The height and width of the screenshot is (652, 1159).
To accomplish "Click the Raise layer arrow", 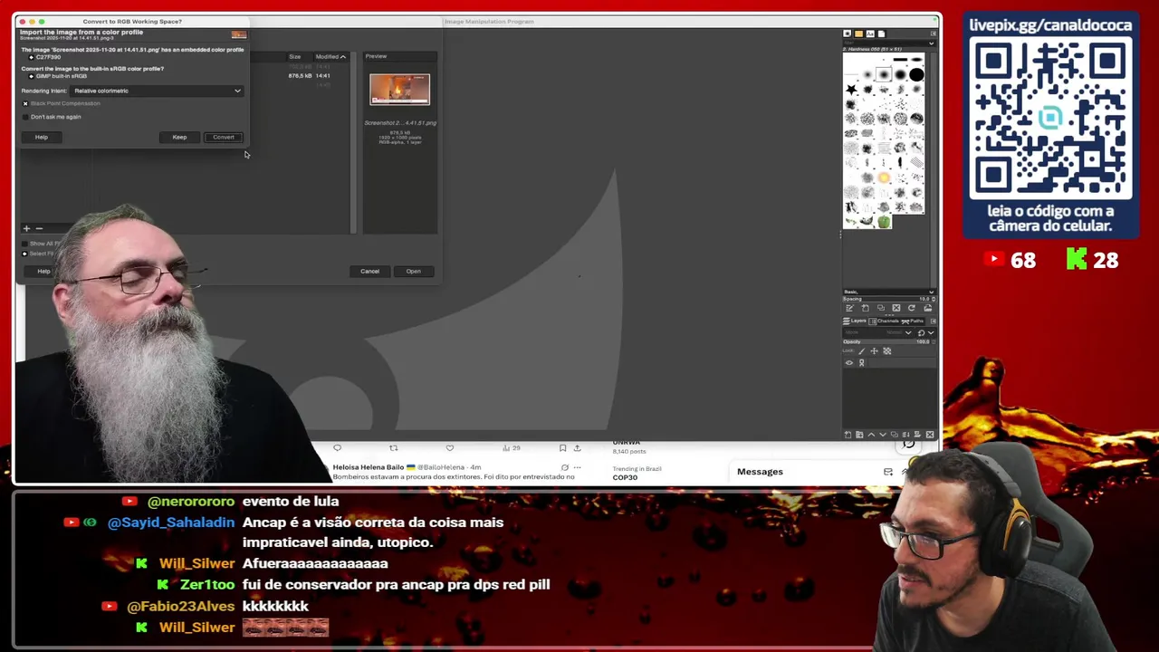I will pyautogui.click(x=871, y=435).
